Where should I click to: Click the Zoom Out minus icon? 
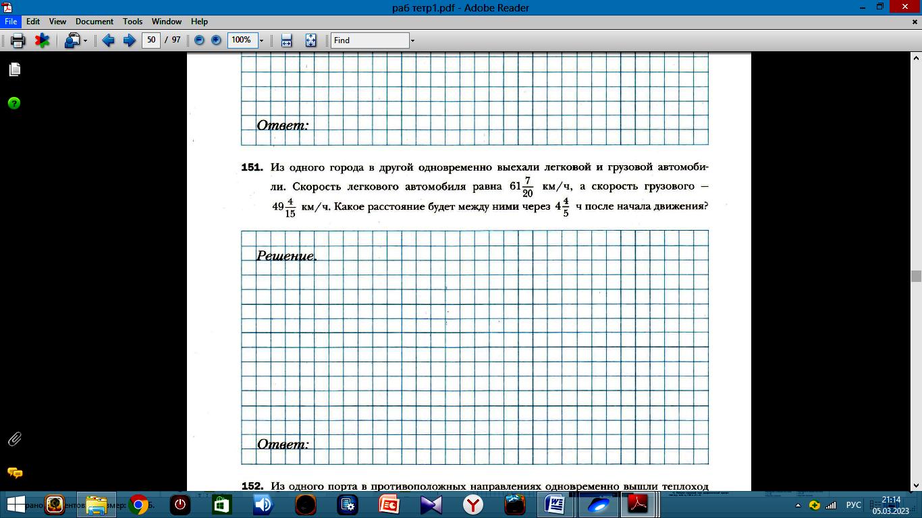pyautogui.click(x=199, y=40)
